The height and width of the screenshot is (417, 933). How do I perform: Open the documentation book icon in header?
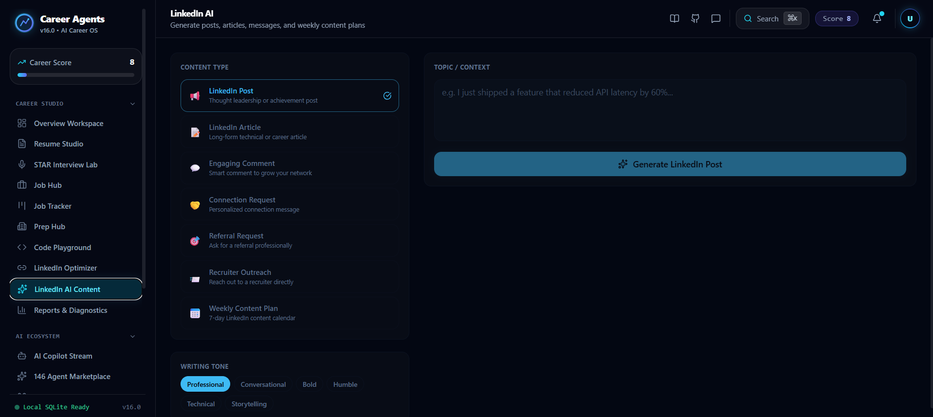pyautogui.click(x=675, y=18)
